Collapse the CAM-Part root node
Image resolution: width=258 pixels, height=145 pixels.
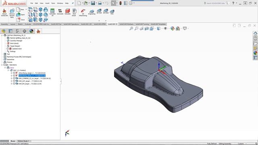click(2, 35)
